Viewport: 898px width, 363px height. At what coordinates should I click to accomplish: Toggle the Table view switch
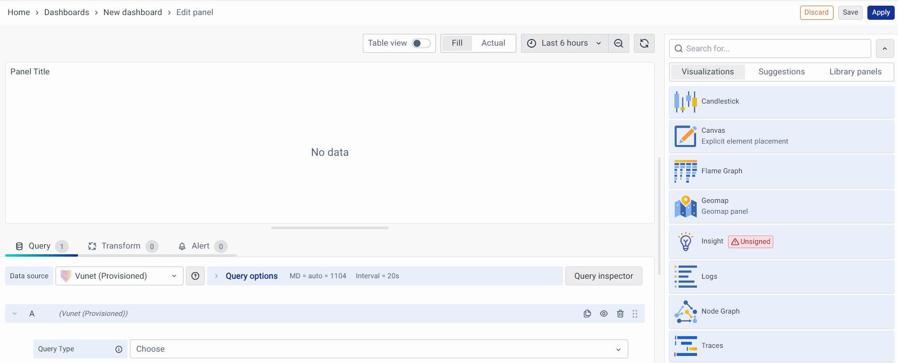(x=421, y=43)
